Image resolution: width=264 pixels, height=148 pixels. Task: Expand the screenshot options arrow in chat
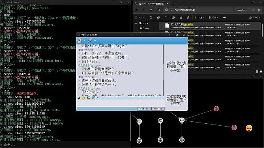click(x=98, y=98)
